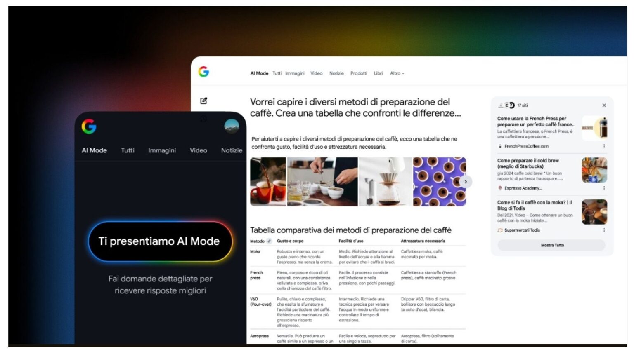Open options menu for the FrenchPressCoffee.com source
The height and width of the screenshot is (356, 634).
point(604,146)
